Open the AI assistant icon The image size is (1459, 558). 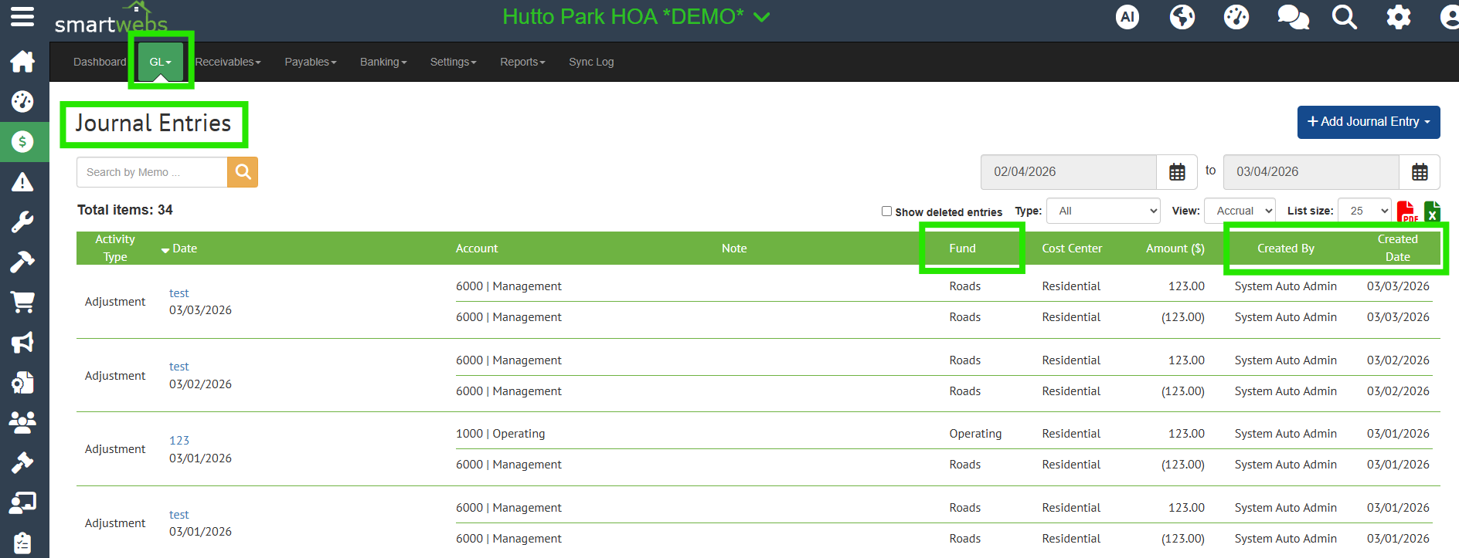[1127, 17]
